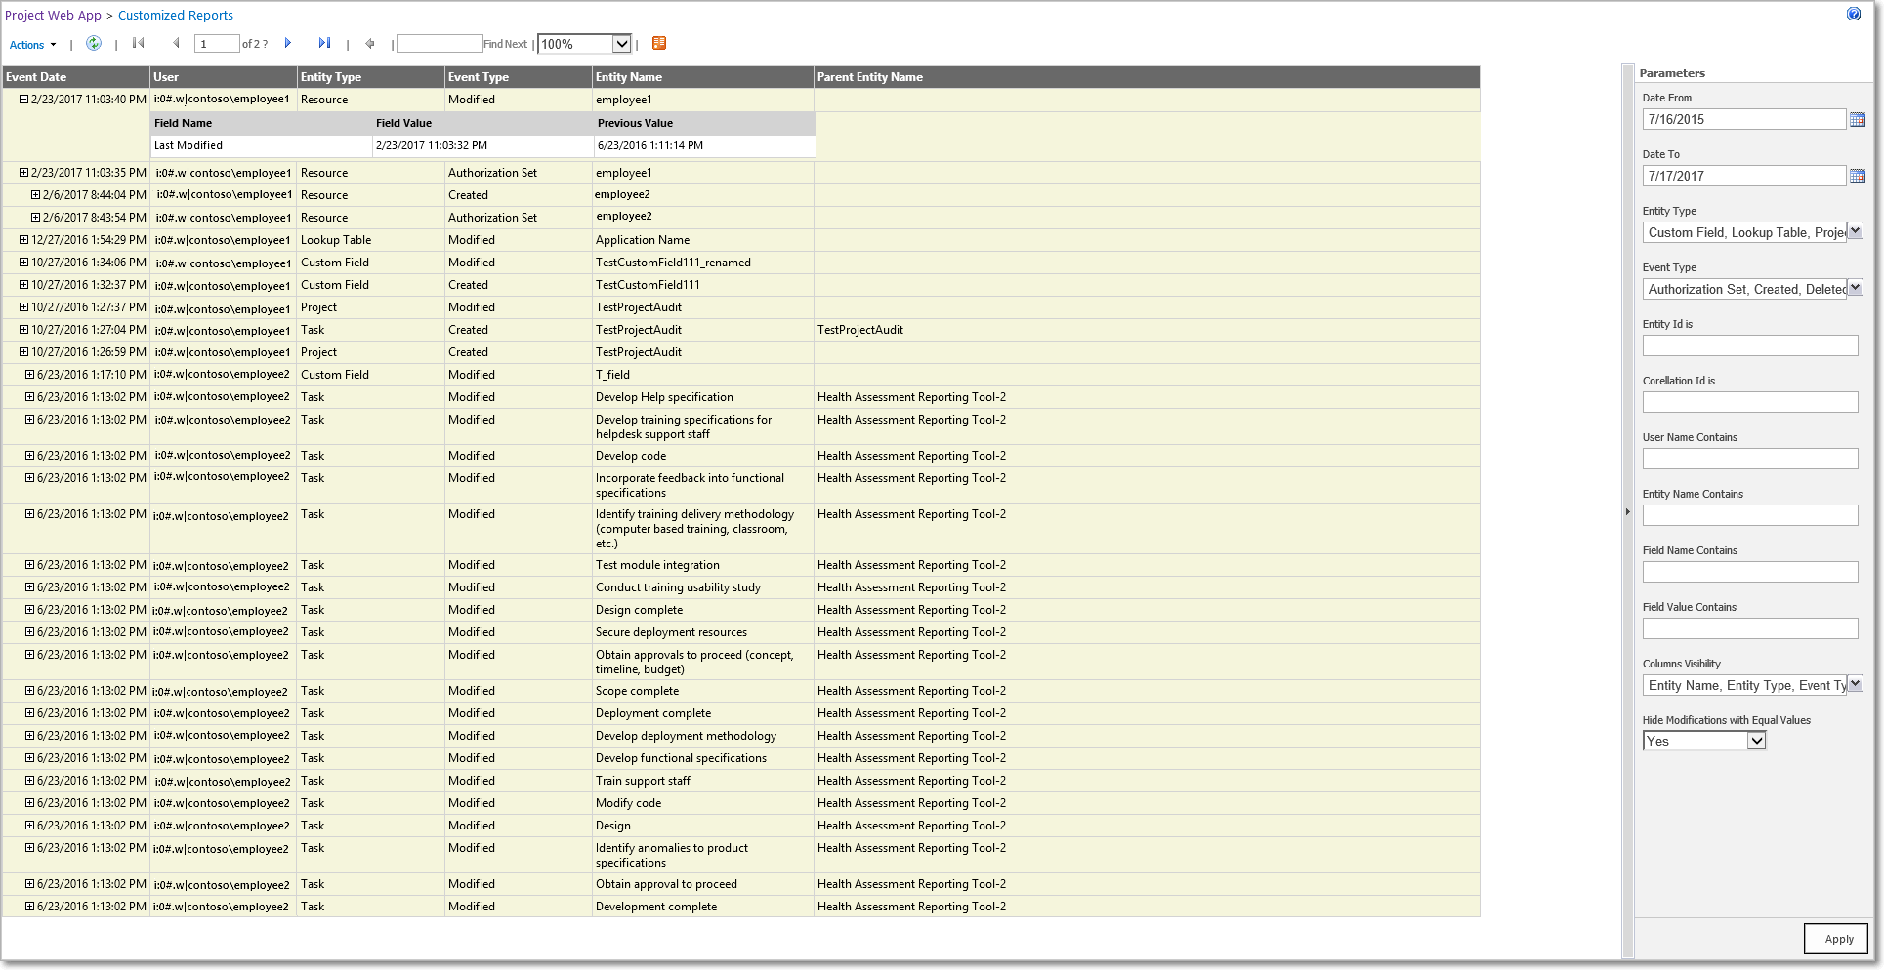Expand the 2/6/2017 8:43:54 PM row
The image size is (1884, 970).
click(36, 217)
